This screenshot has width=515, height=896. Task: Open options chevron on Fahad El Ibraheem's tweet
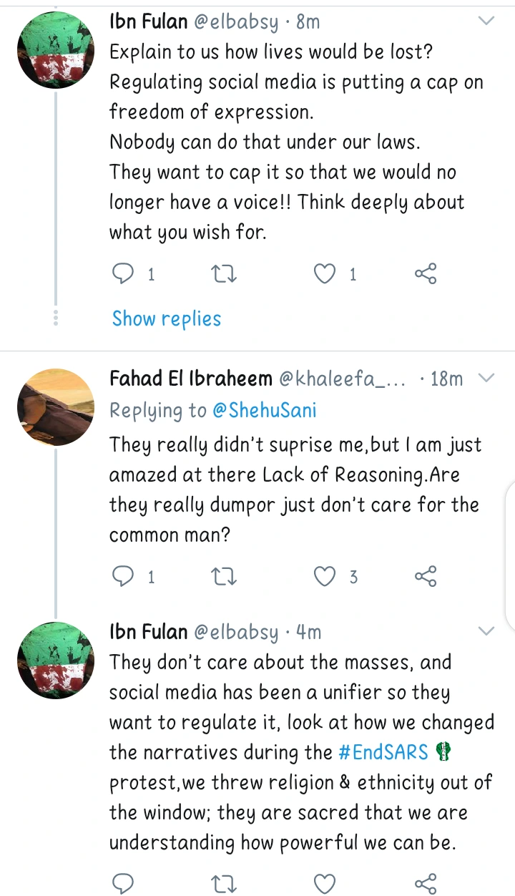tap(486, 378)
